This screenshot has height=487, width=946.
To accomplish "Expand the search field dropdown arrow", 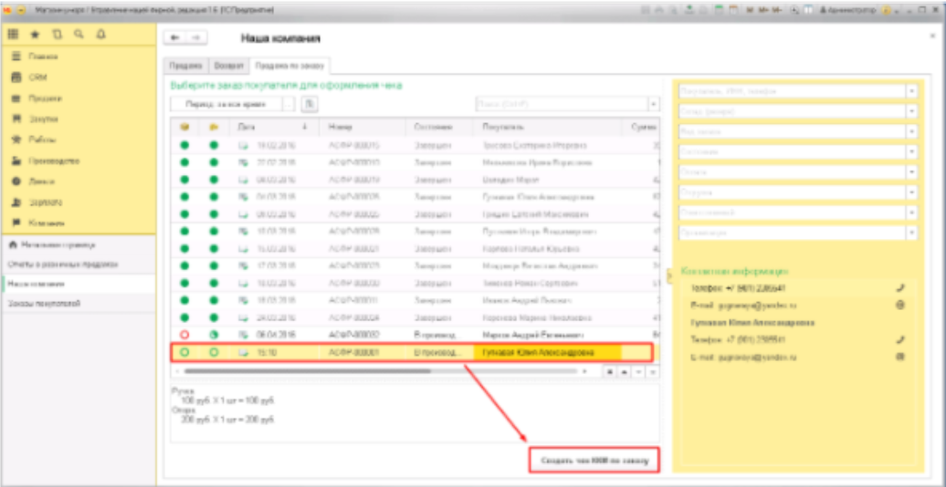I will coord(653,105).
